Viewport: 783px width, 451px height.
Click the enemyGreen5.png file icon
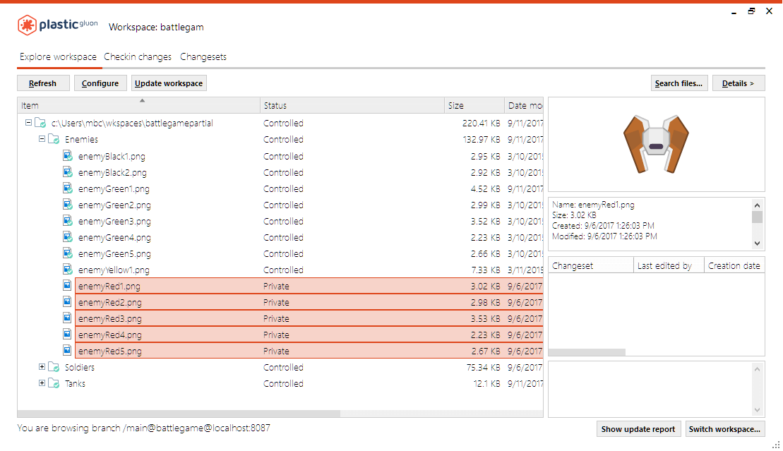click(x=67, y=253)
